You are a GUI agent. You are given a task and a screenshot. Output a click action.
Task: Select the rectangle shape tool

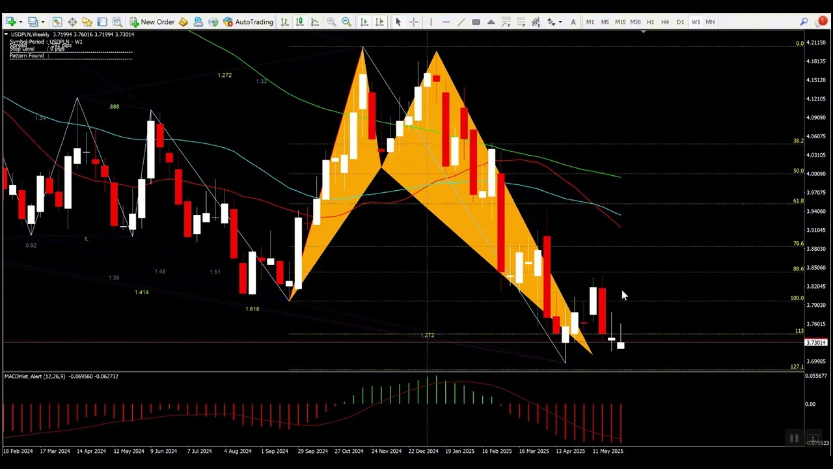coord(476,22)
